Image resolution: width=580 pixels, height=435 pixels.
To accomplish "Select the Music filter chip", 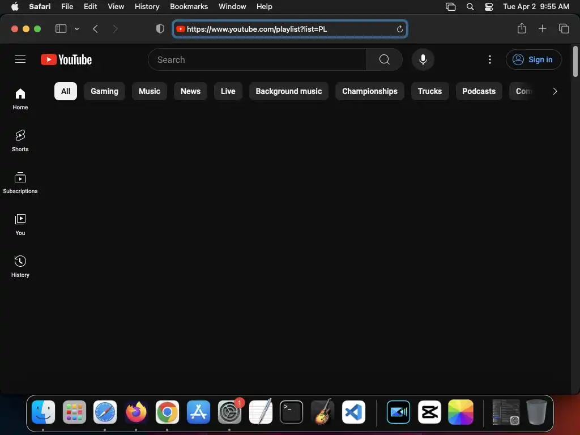I will pos(150,91).
